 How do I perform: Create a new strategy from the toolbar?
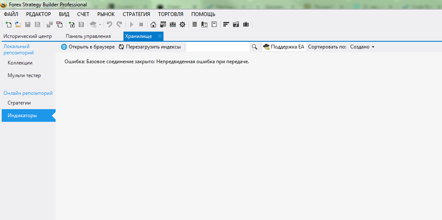tap(9, 24)
